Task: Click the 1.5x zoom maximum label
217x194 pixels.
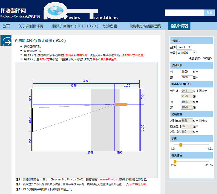Action: (210, 149)
